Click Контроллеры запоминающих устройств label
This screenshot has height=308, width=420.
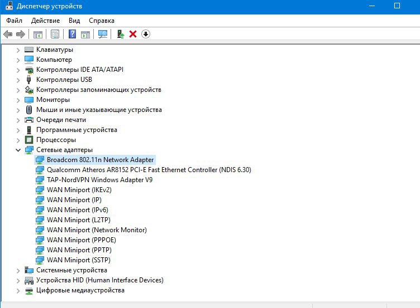(x=99, y=90)
